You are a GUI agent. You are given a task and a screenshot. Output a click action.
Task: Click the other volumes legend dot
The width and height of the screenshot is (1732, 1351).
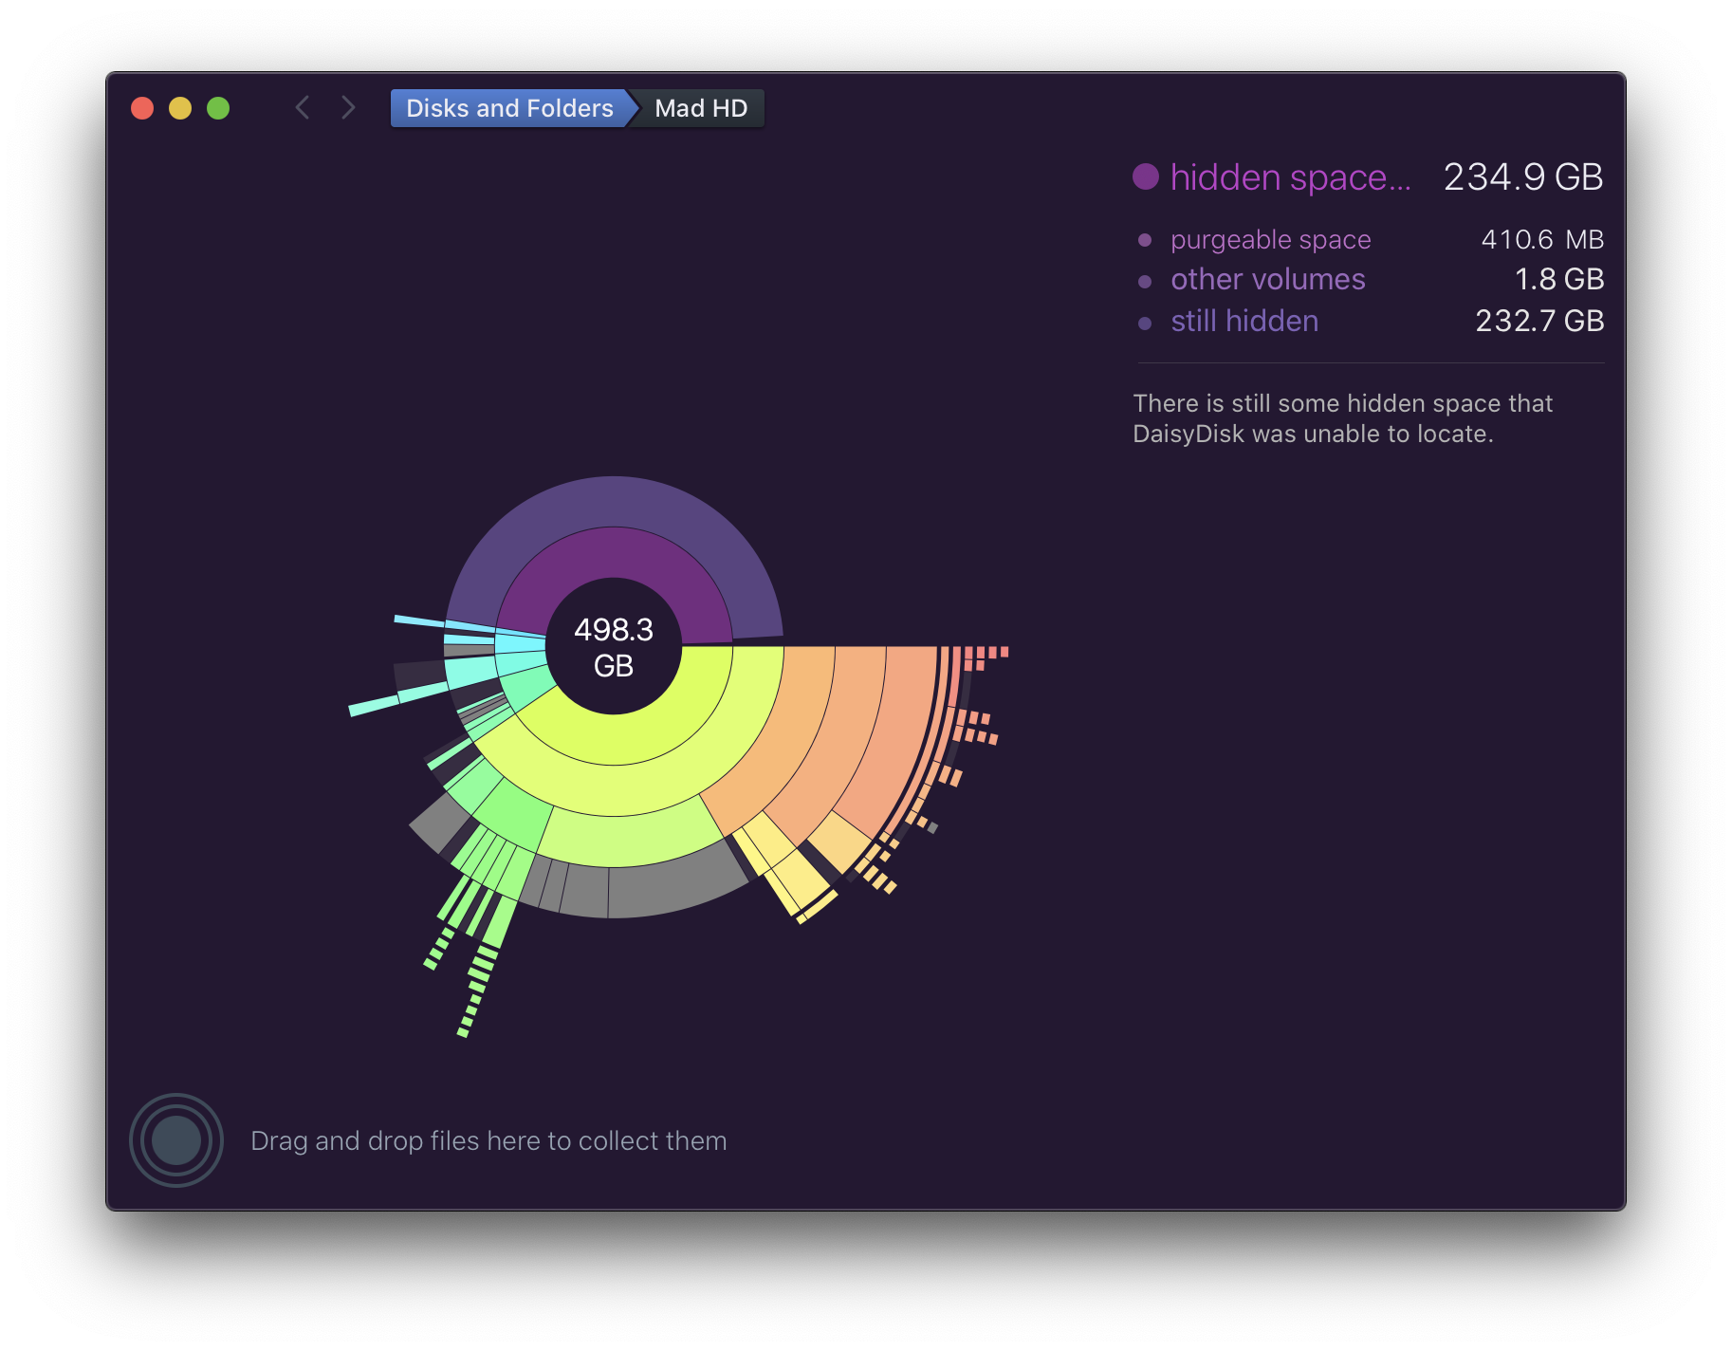(x=1146, y=281)
